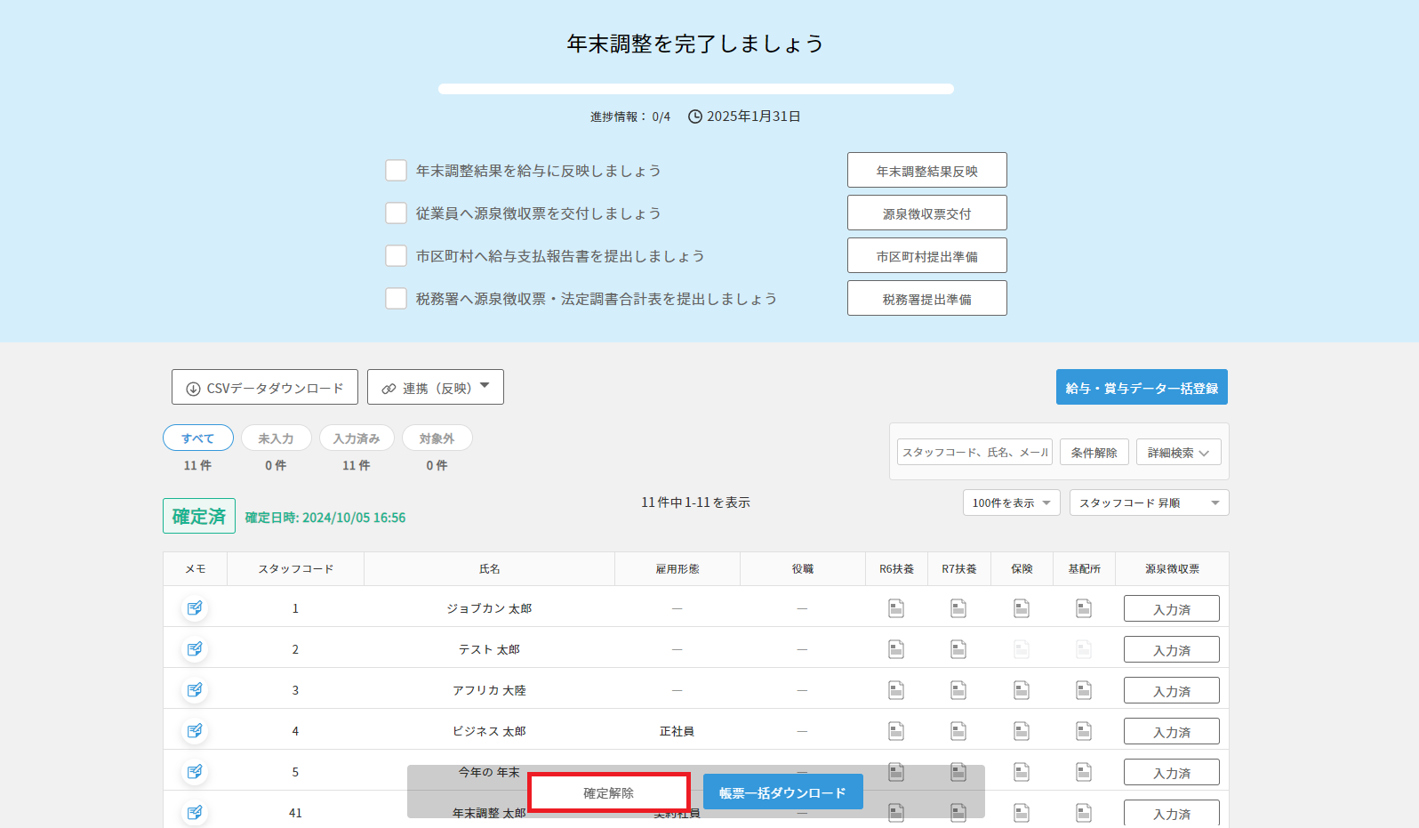The width and height of the screenshot is (1419, 828).
Task: Click the staff code search field
Action: click(974, 453)
